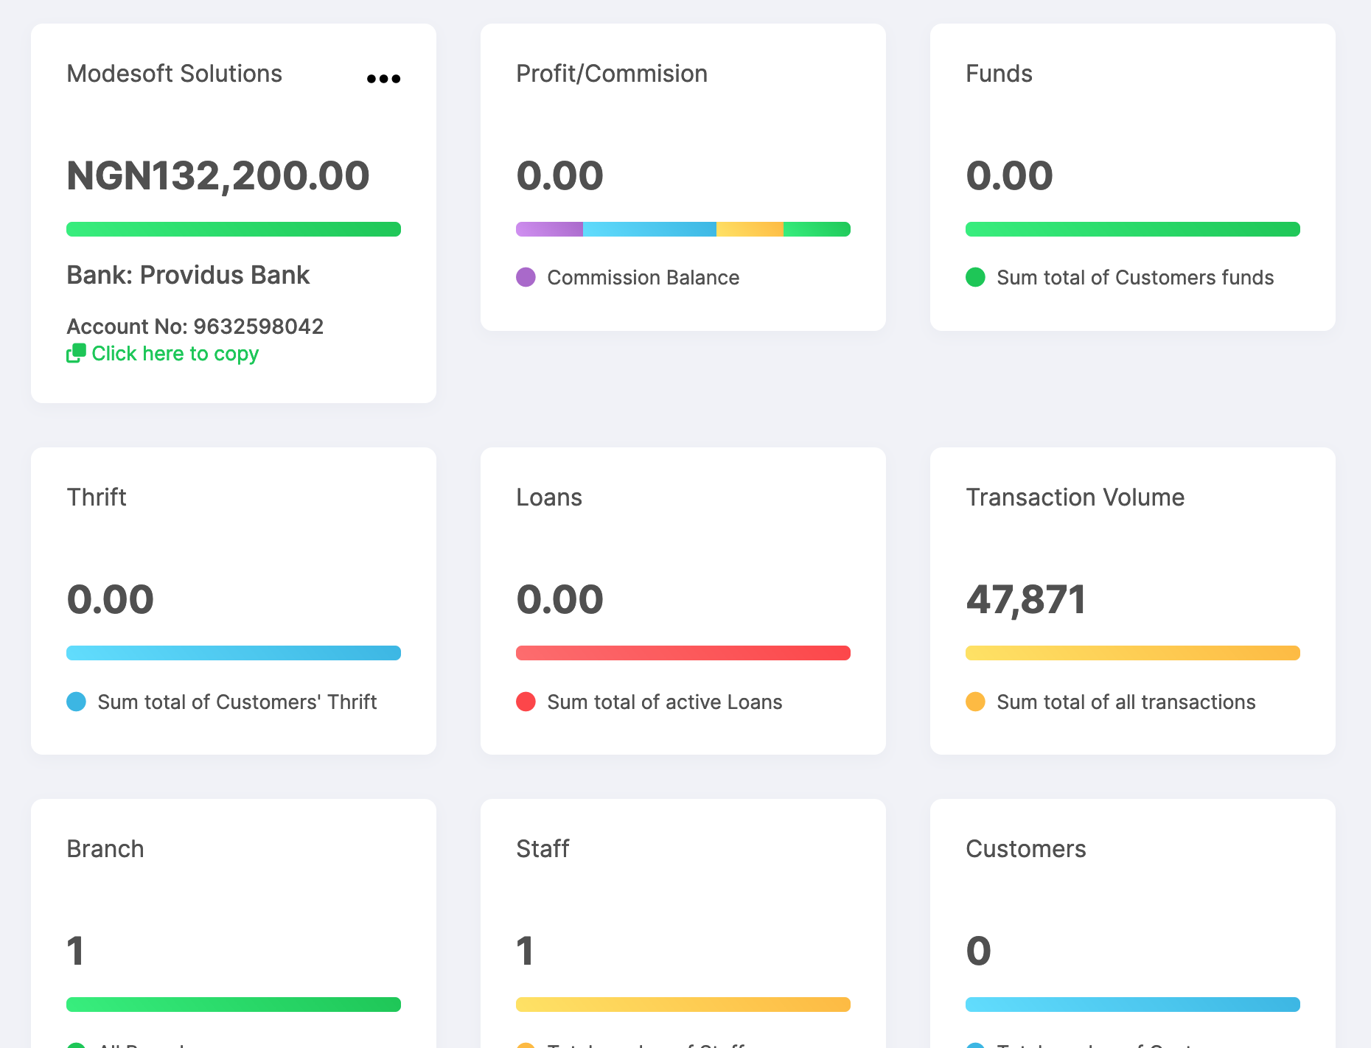Click the green bar in Funds card

tap(1133, 229)
